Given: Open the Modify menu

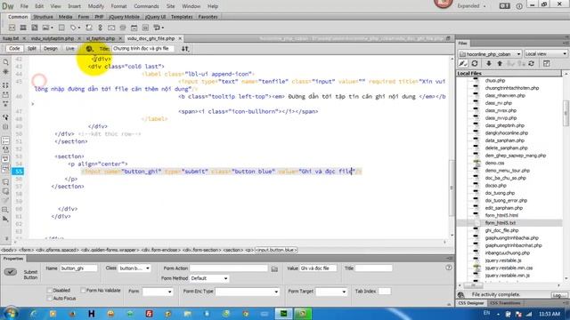Looking at the screenshot, I should (96, 6).
